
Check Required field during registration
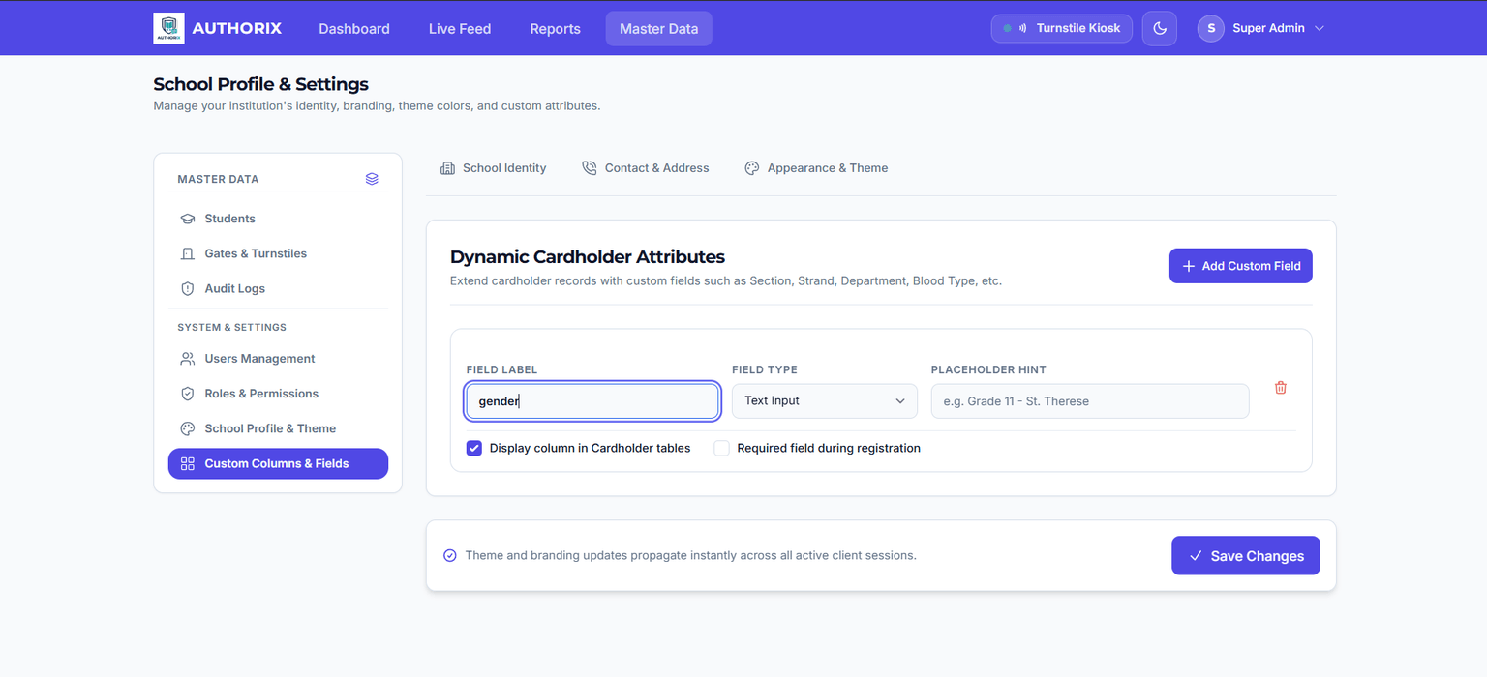[x=721, y=448]
